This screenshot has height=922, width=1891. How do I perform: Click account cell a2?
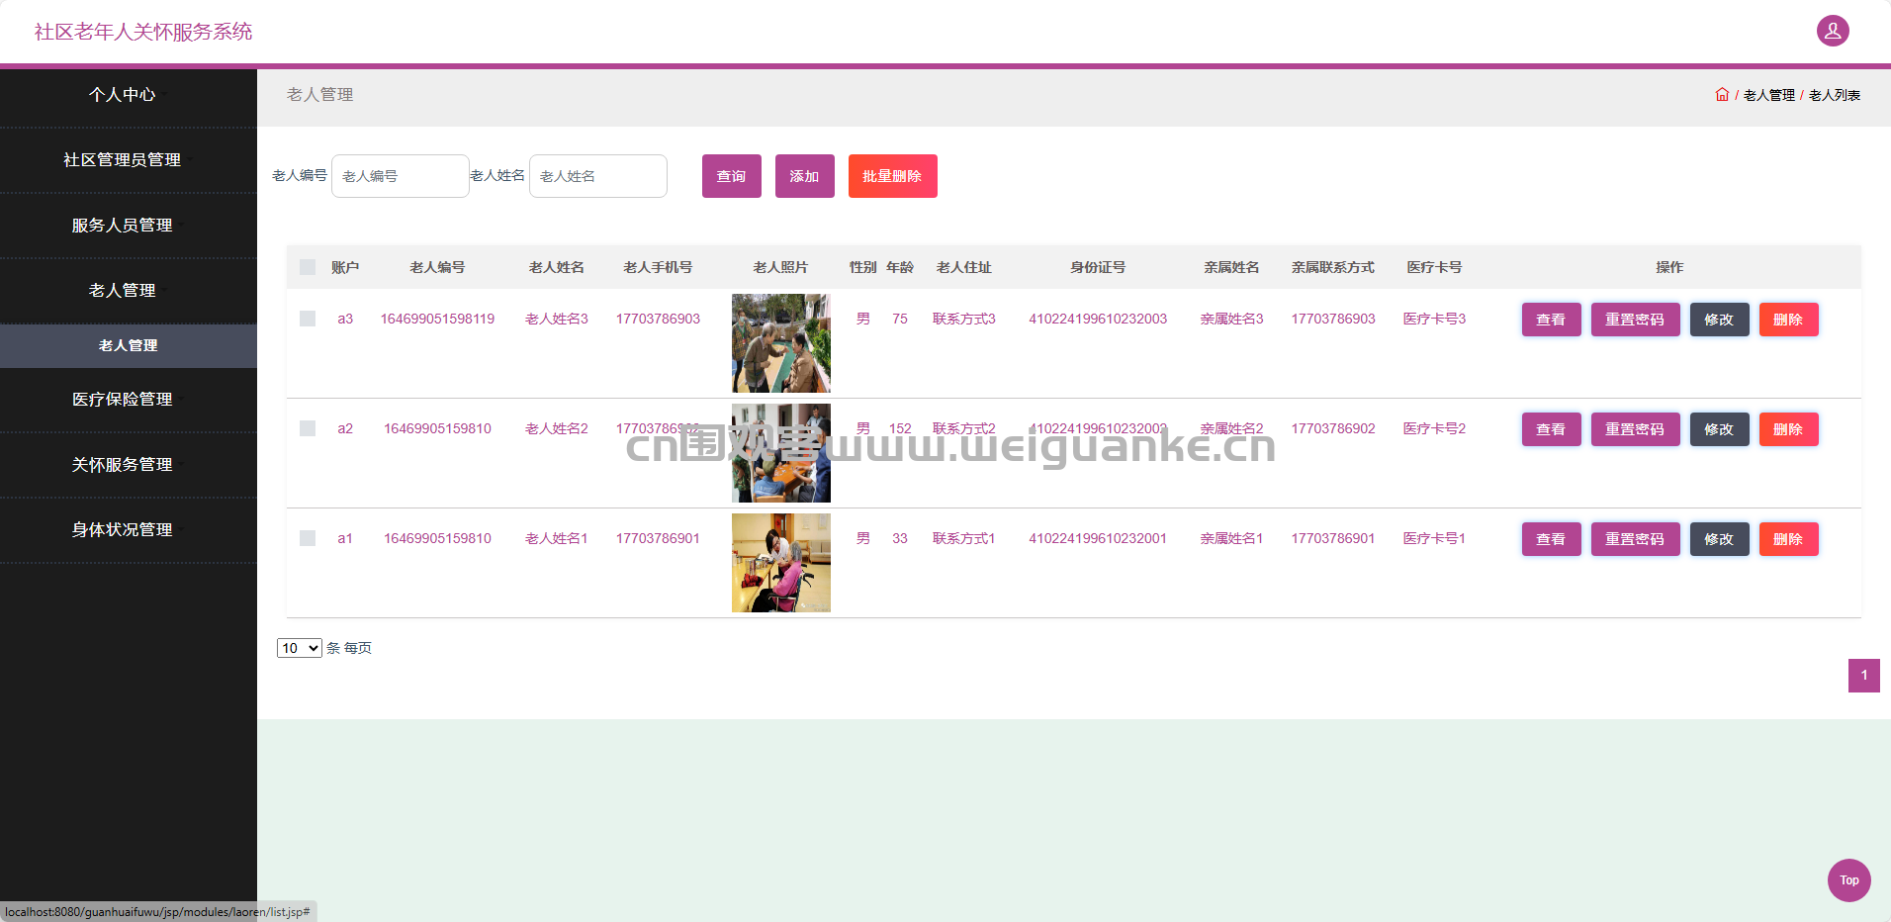(x=345, y=428)
